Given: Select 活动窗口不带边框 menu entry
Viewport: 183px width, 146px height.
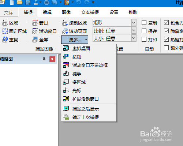Looking at the screenshot, I should pyautogui.click(x=89, y=65).
